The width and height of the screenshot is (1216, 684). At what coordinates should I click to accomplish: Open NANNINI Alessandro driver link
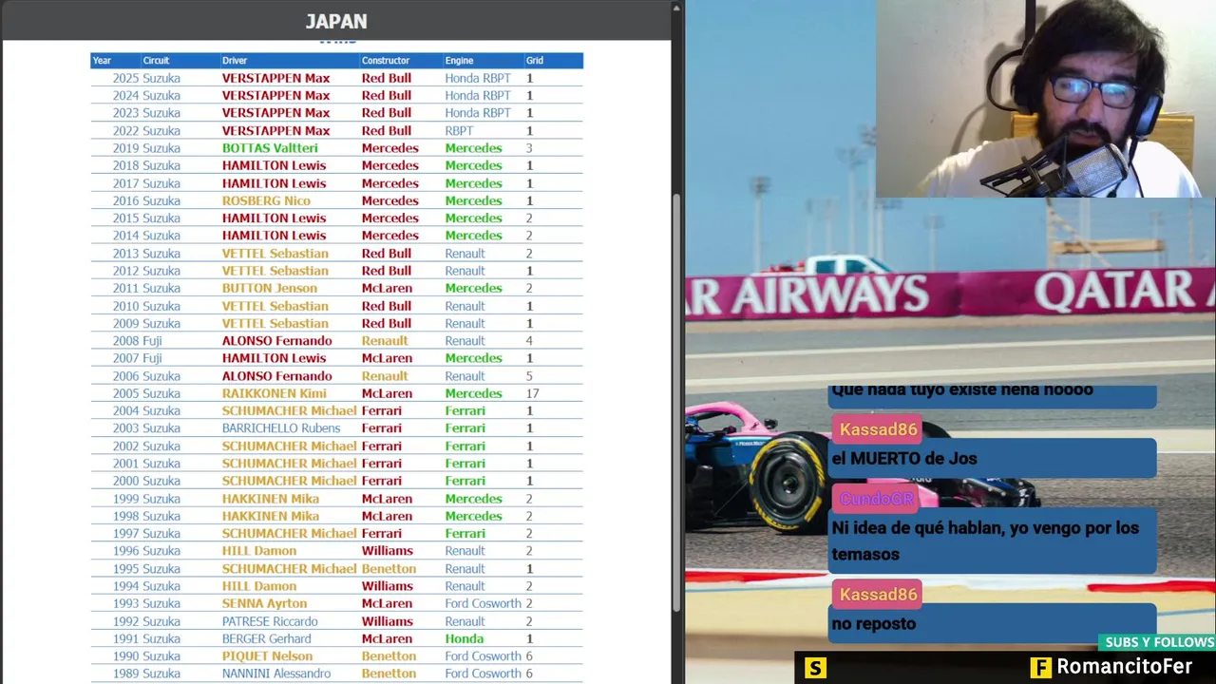tap(275, 674)
